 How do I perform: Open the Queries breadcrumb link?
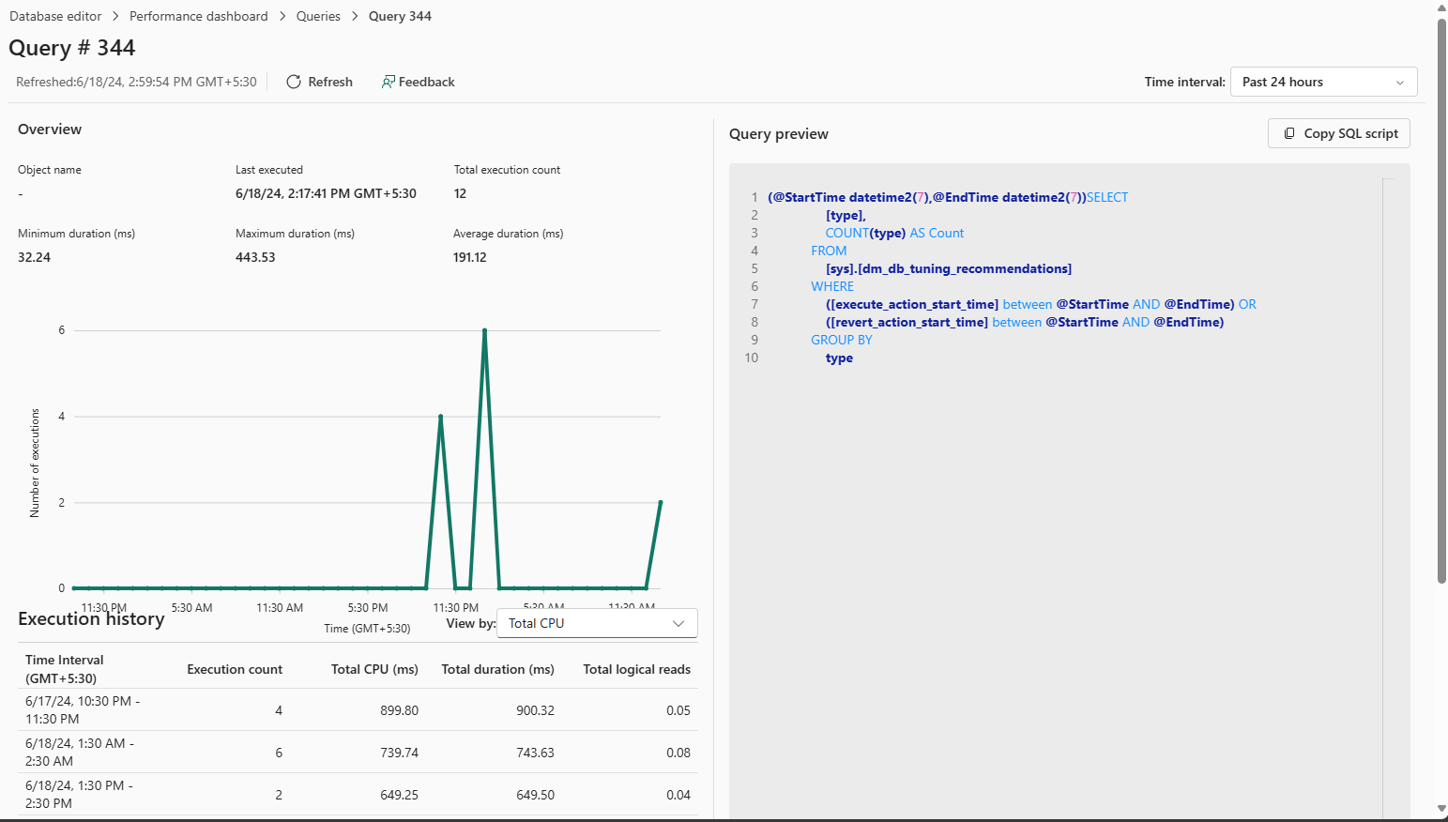[318, 16]
